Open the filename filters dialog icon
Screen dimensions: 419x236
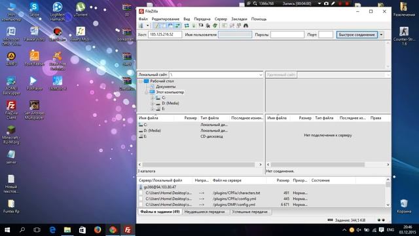(x=224, y=26)
